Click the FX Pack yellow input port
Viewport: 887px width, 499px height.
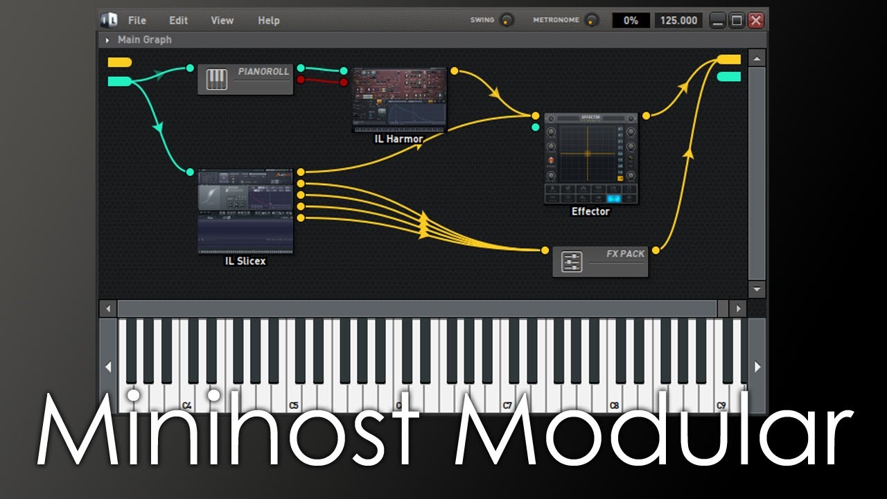545,250
